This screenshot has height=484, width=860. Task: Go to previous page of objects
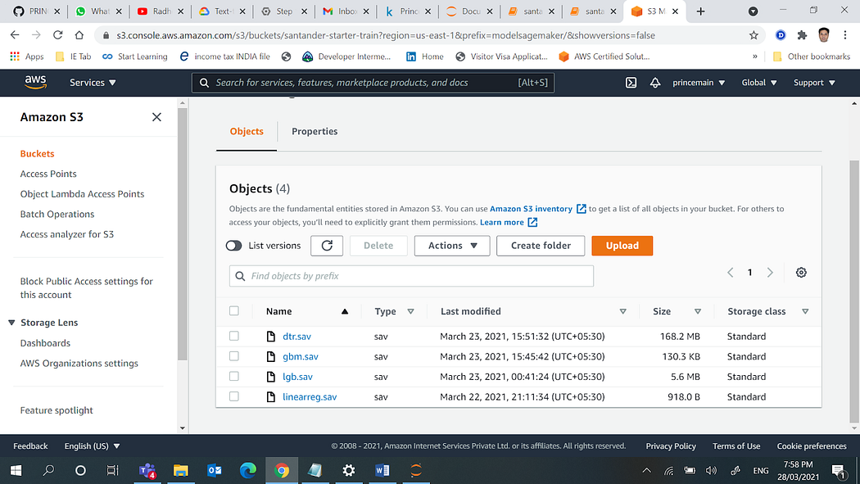730,273
